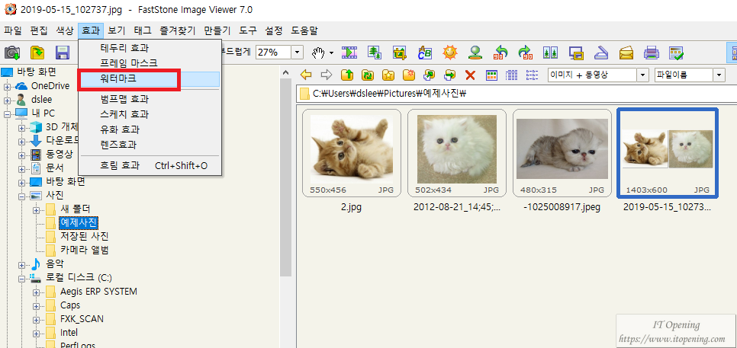Open the 파일이름 sort dropdown
The height and width of the screenshot is (348, 737).
click(x=719, y=75)
